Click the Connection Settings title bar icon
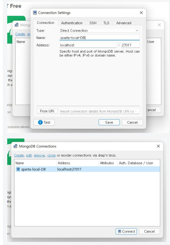This screenshot has width=170, height=245. (35, 13)
